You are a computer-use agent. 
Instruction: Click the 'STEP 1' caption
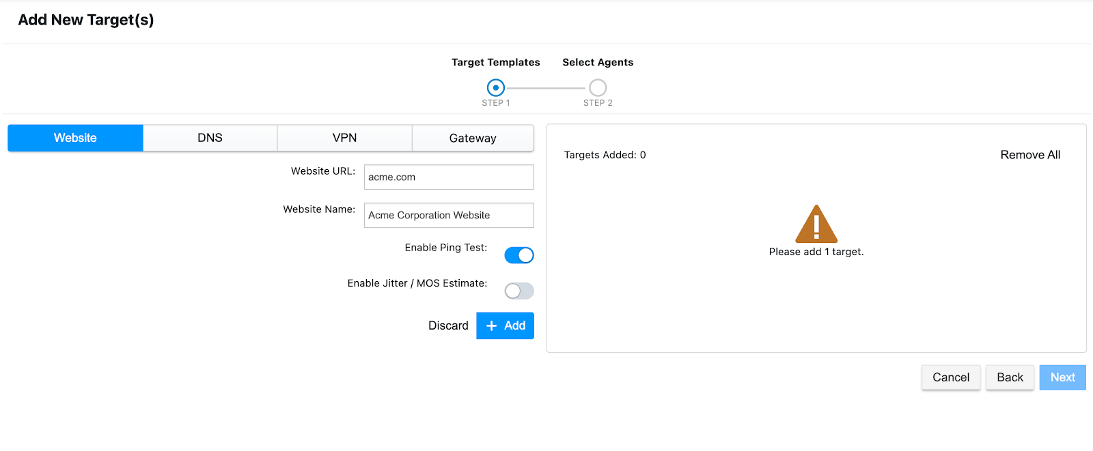coord(496,103)
